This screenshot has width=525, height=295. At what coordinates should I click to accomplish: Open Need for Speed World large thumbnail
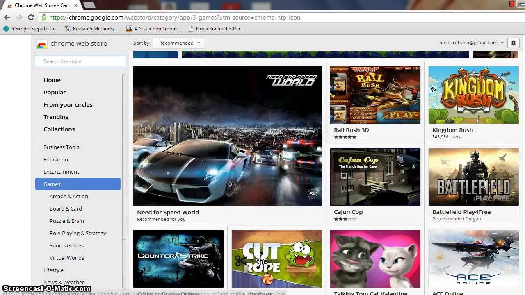click(x=228, y=136)
